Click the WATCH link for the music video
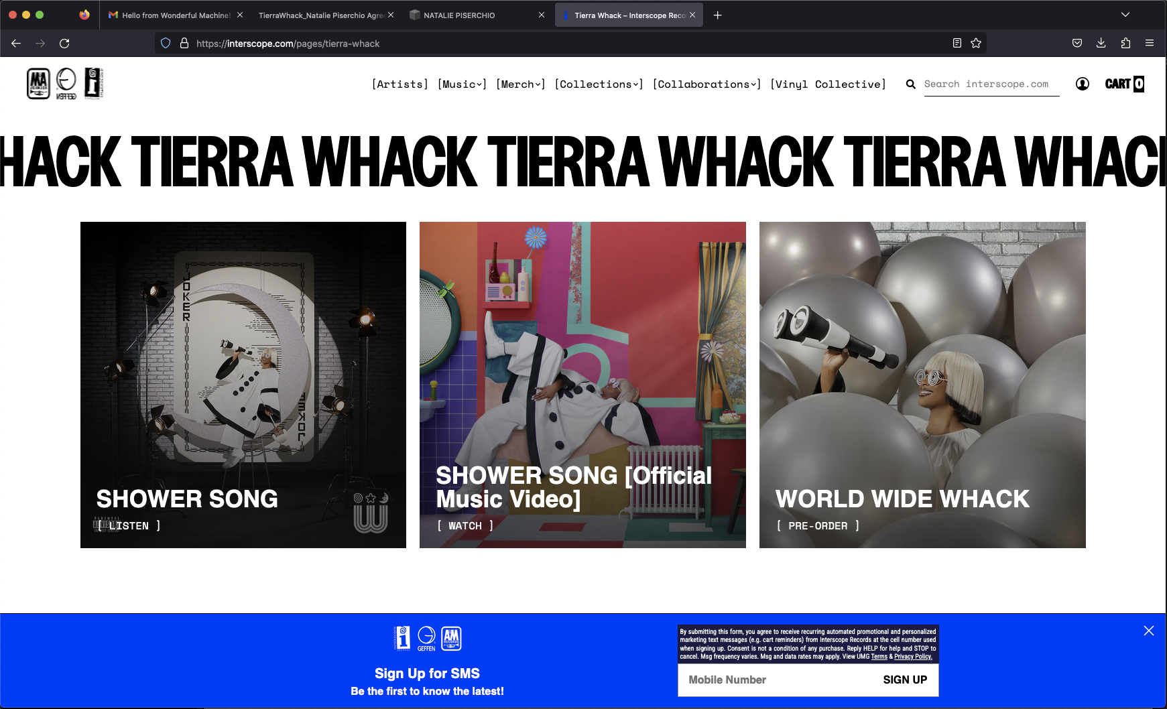 tap(465, 526)
